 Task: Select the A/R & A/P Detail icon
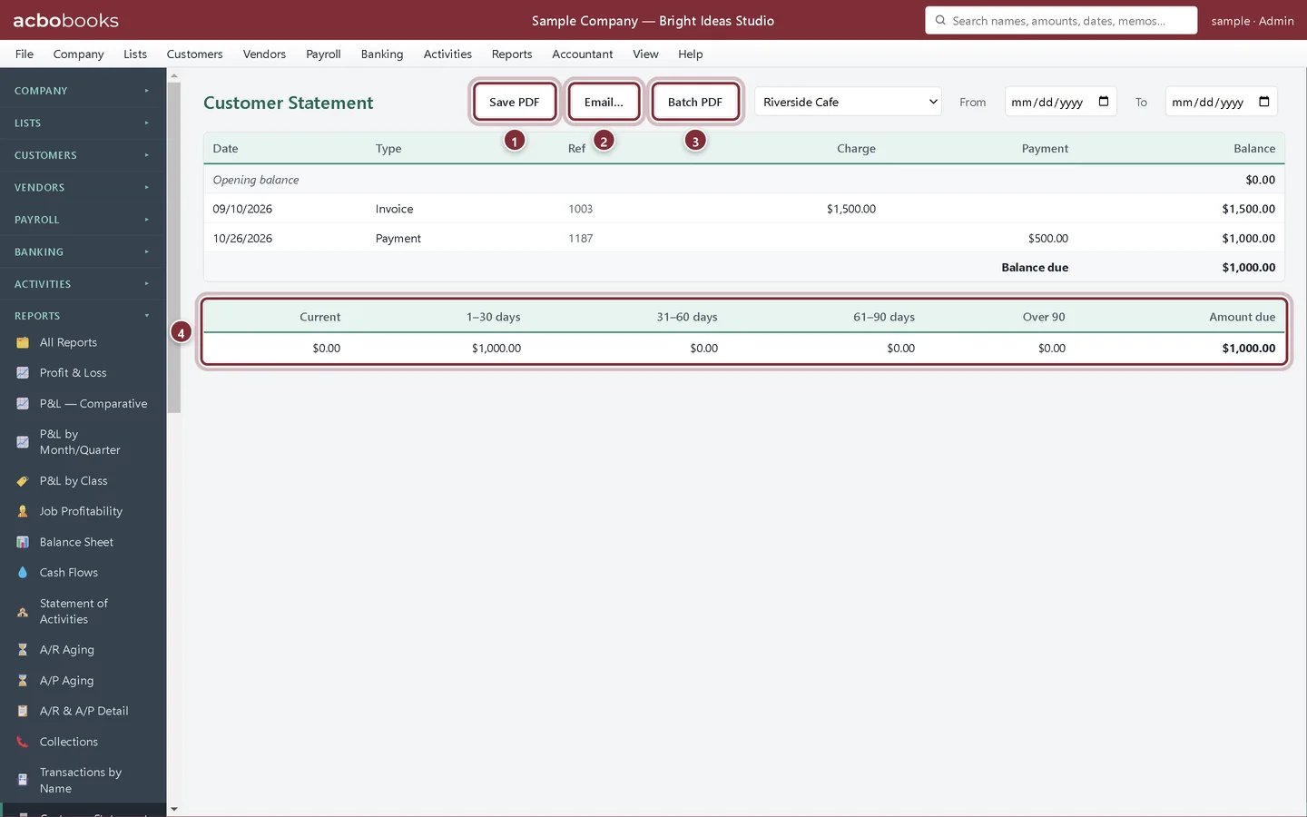pos(23,711)
